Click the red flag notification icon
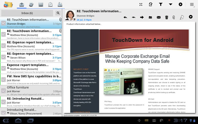Viewport: 198px width, 124px height. click(x=169, y=120)
